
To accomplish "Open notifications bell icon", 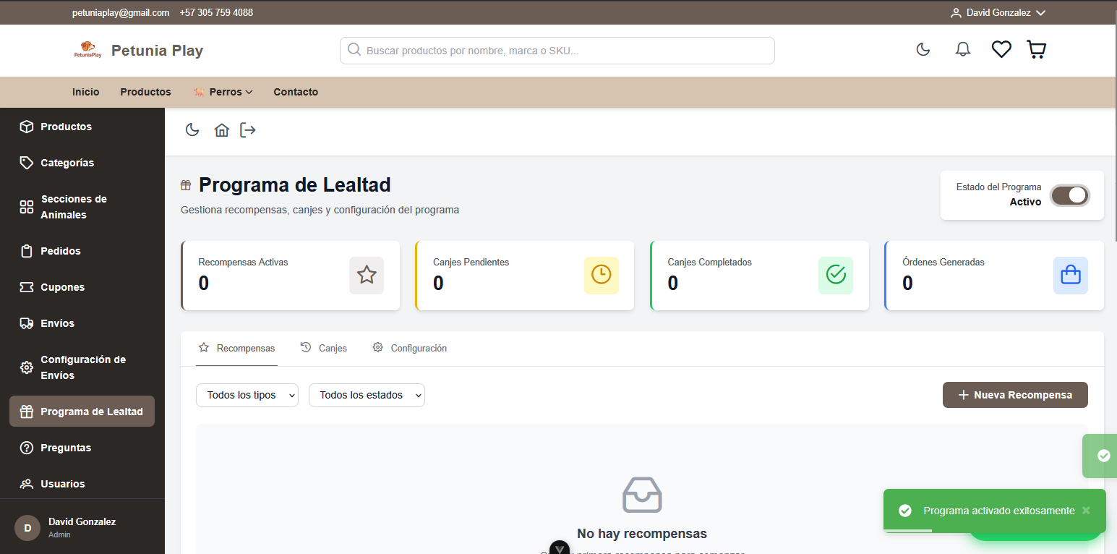I will point(962,49).
